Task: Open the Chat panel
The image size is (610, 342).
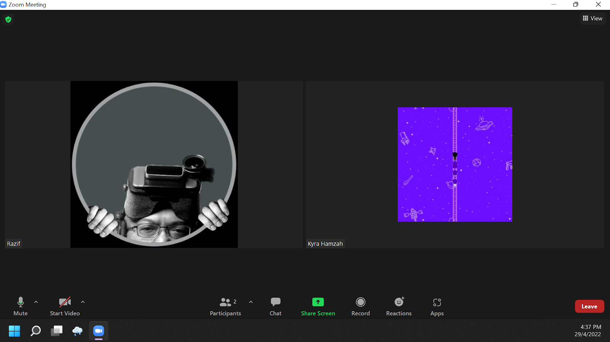Action: (x=275, y=307)
